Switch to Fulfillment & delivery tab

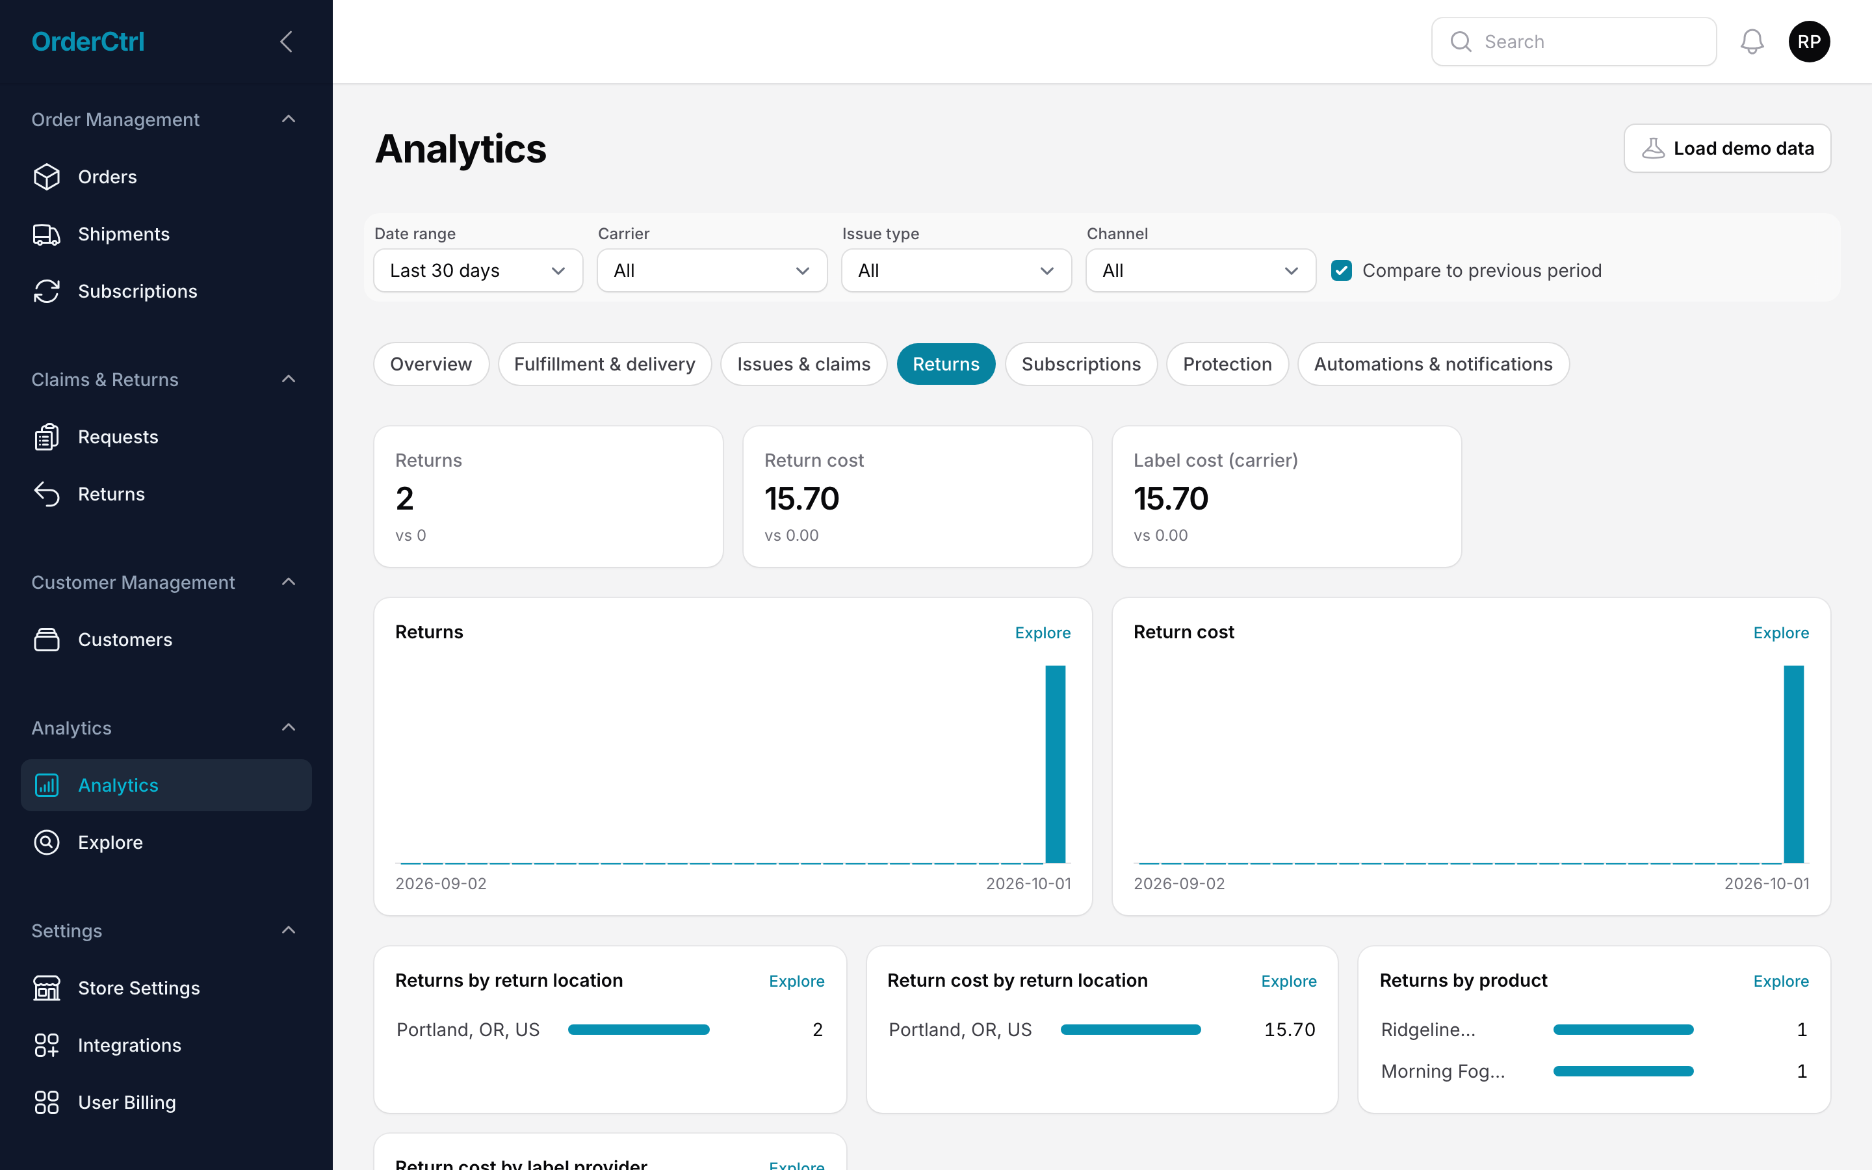tap(604, 364)
